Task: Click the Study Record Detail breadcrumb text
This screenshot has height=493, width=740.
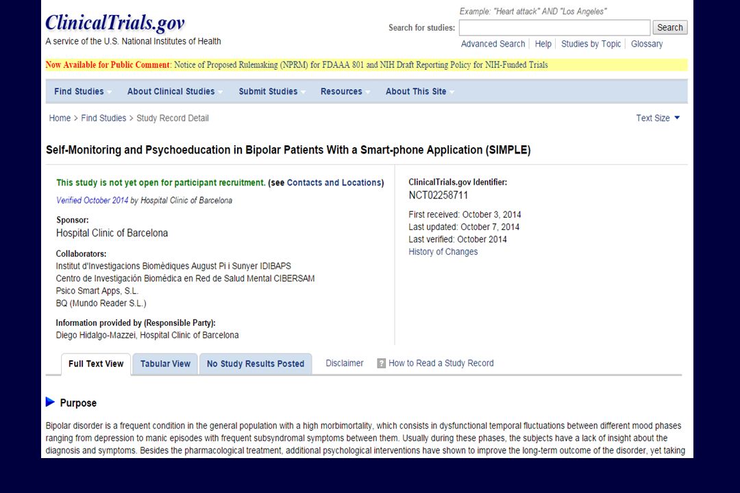Action: [172, 118]
